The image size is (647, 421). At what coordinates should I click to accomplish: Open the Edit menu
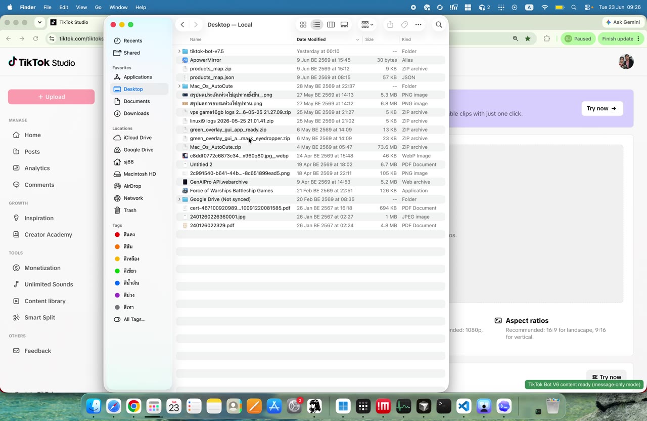64,7
